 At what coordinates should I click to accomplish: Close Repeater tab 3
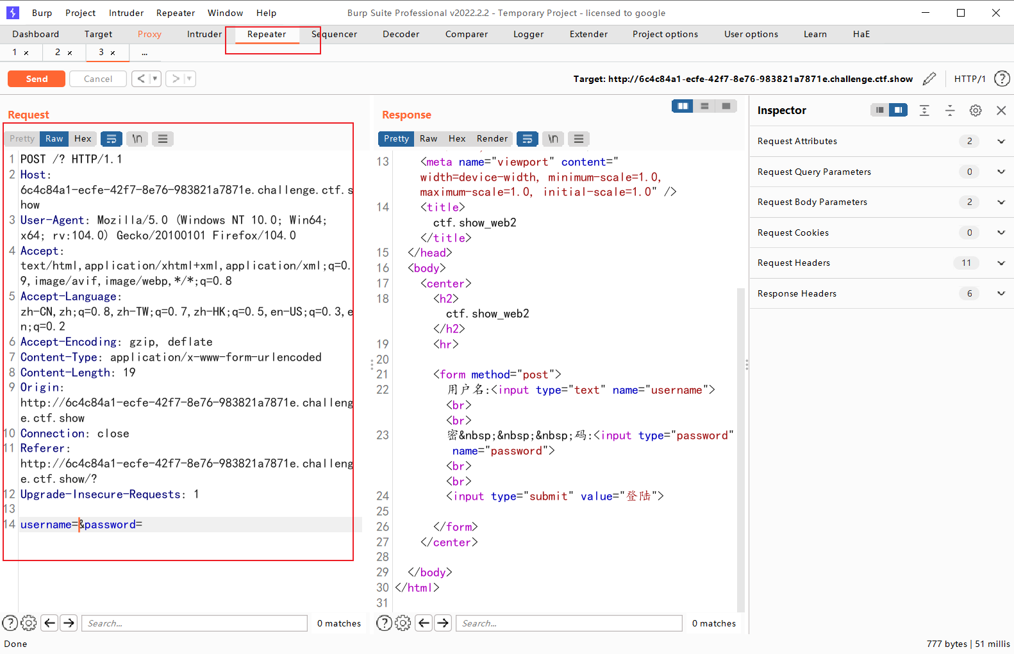tap(113, 53)
